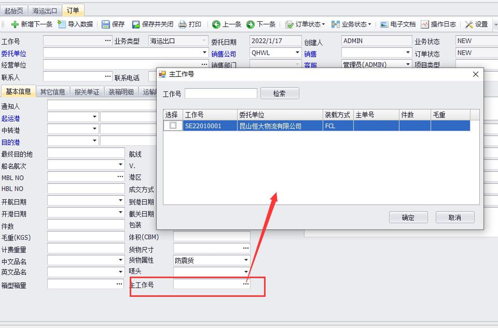This screenshot has width=498, height=328.
Task: Click the 检索 search button
Action: point(279,94)
